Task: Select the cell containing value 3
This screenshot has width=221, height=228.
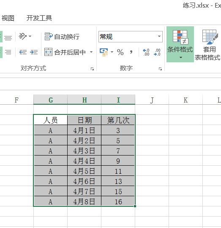Action: [x=118, y=130]
